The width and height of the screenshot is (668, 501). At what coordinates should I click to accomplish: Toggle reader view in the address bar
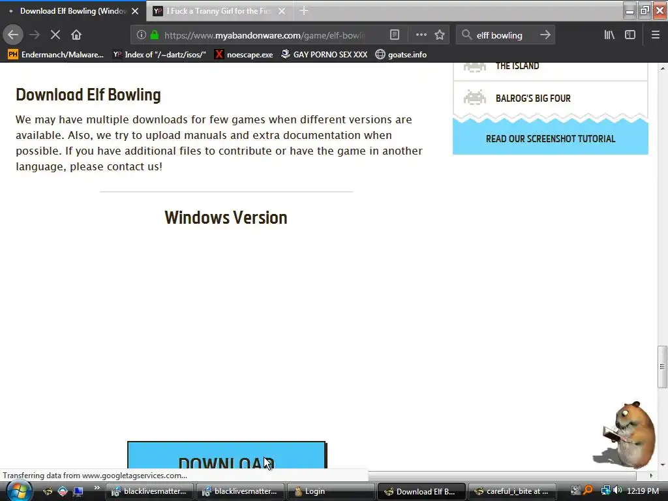(395, 35)
